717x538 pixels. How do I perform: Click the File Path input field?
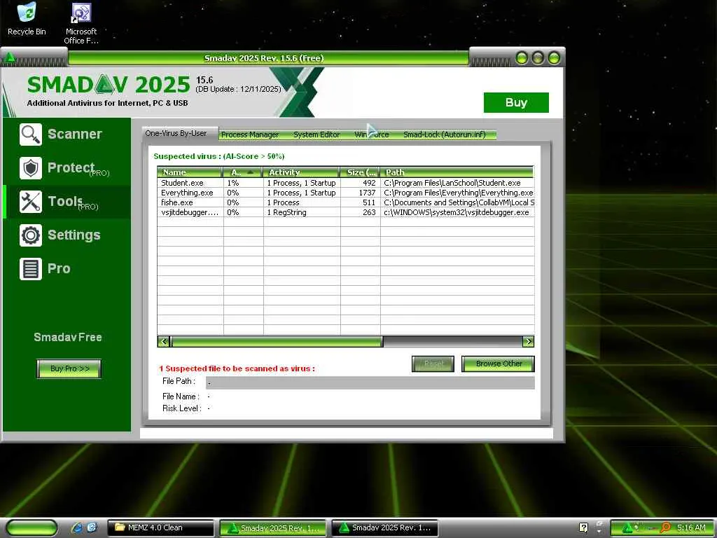pyautogui.click(x=370, y=383)
